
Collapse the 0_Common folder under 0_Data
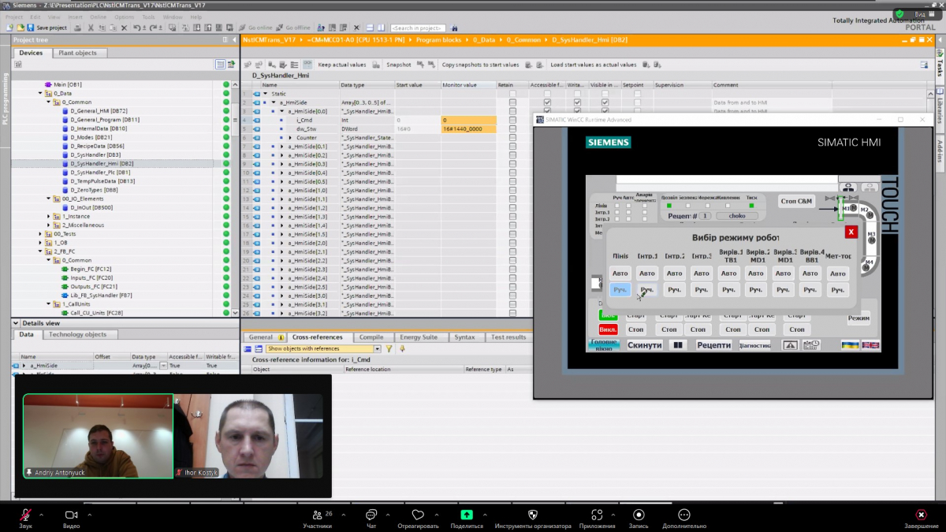(x=49, y=102)
